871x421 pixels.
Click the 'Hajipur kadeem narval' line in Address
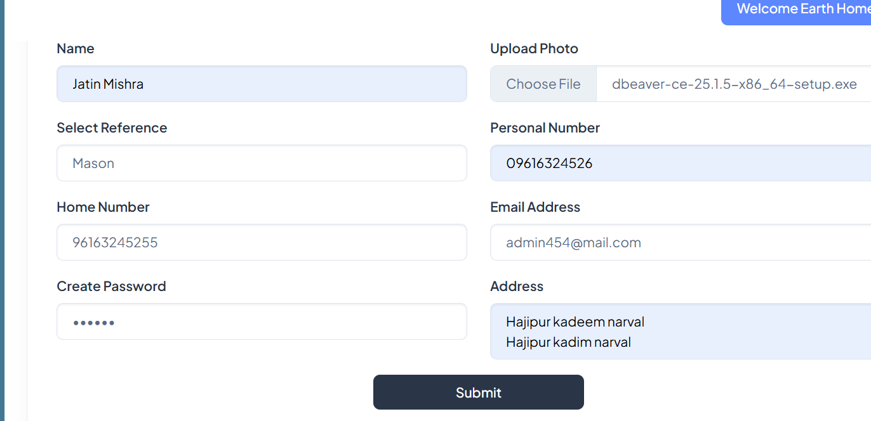[575, 322]
